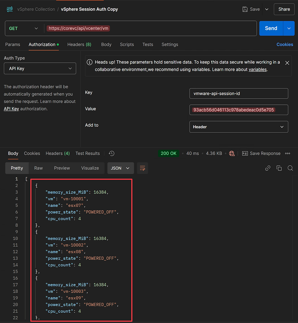Follow the variables link in the banner
The width and height of the screenshot is (298, 323).
coord(258,70)
